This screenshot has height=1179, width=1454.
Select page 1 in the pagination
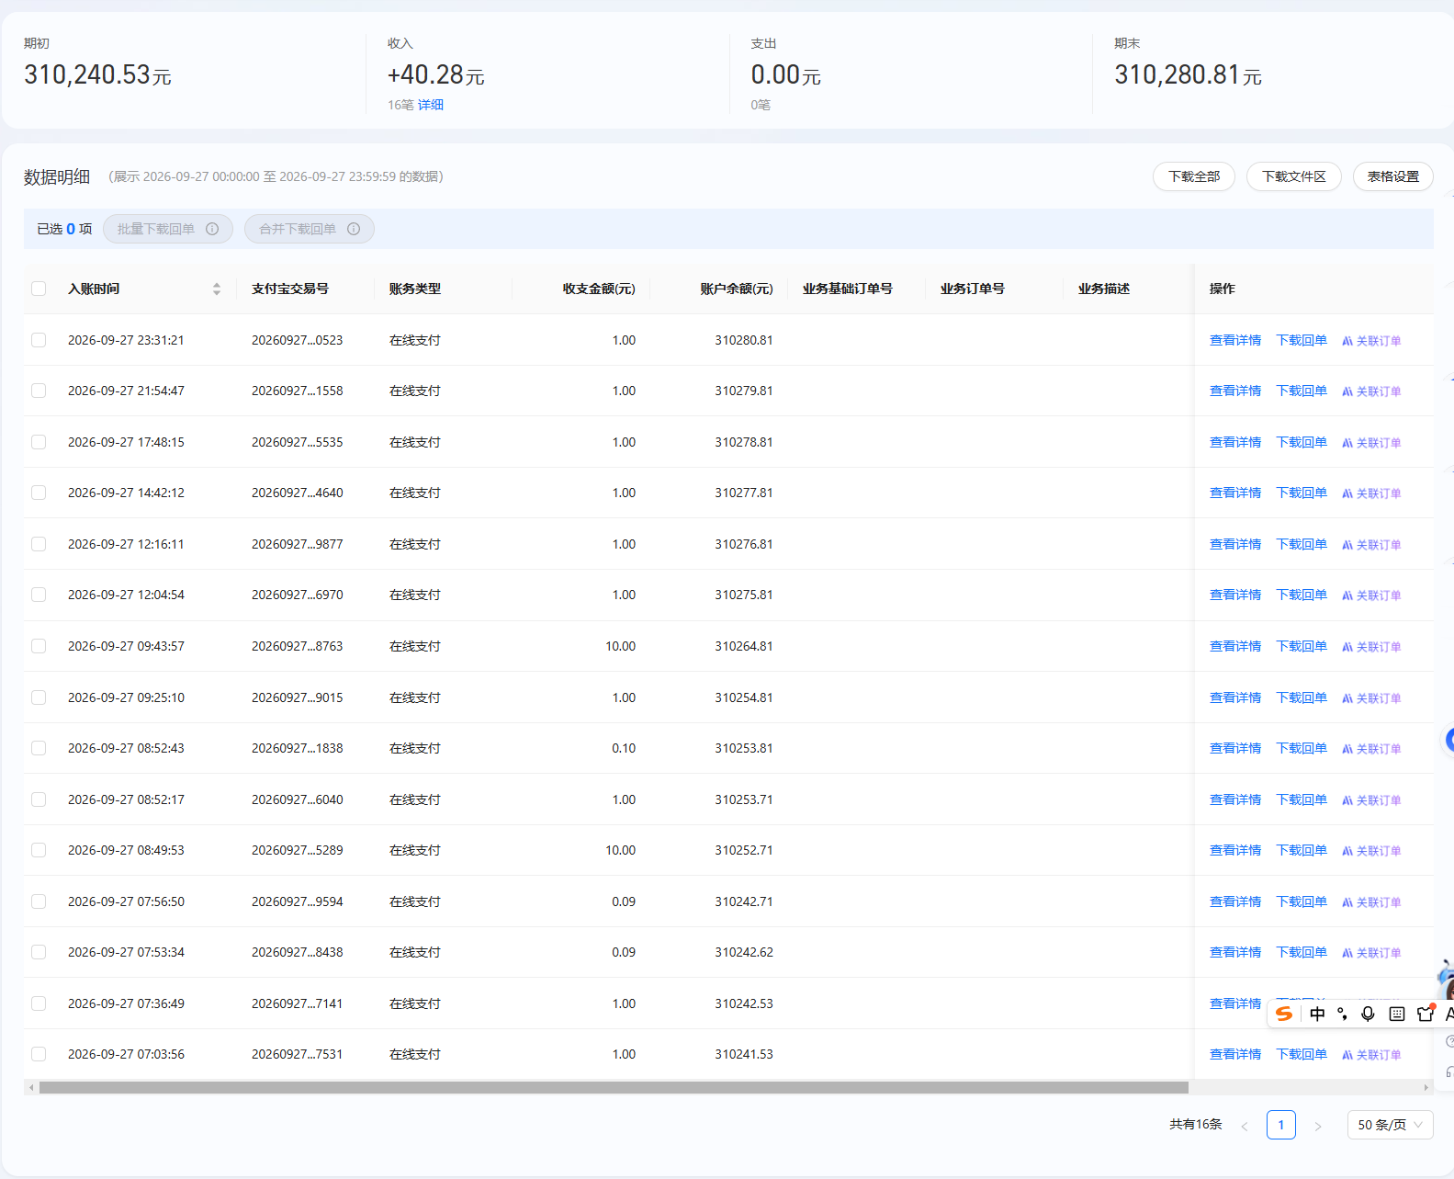coord(1280,1125)
